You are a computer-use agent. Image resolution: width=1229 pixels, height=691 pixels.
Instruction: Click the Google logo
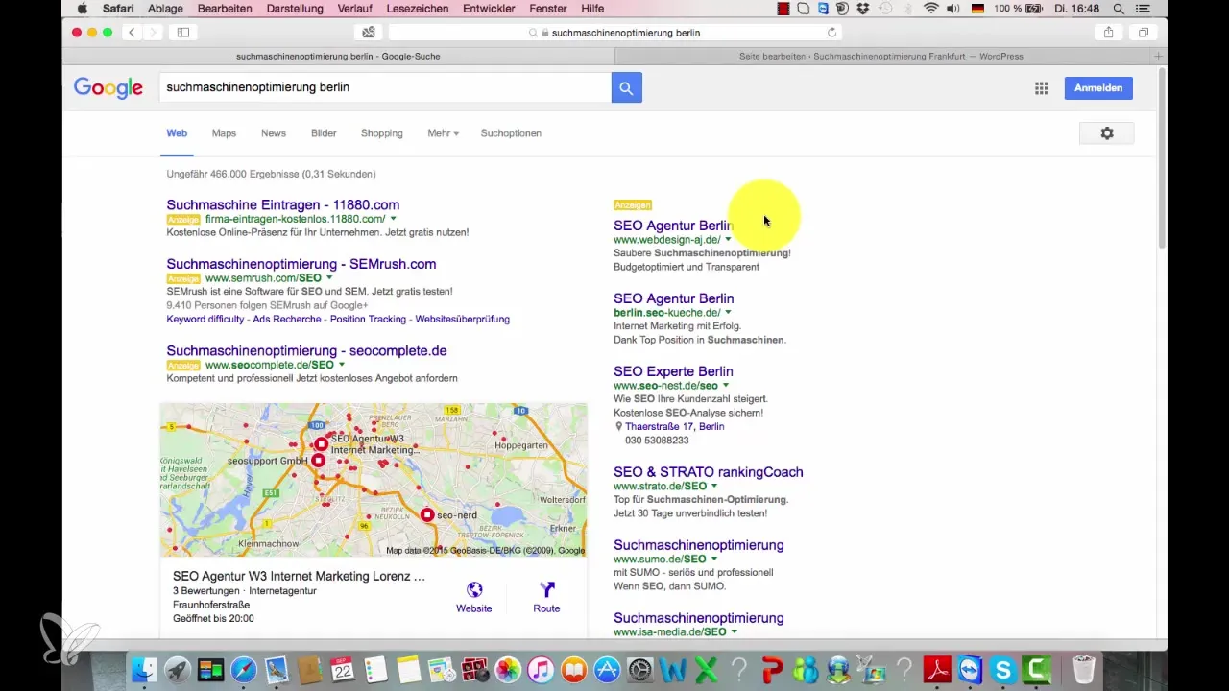(108, 88)
